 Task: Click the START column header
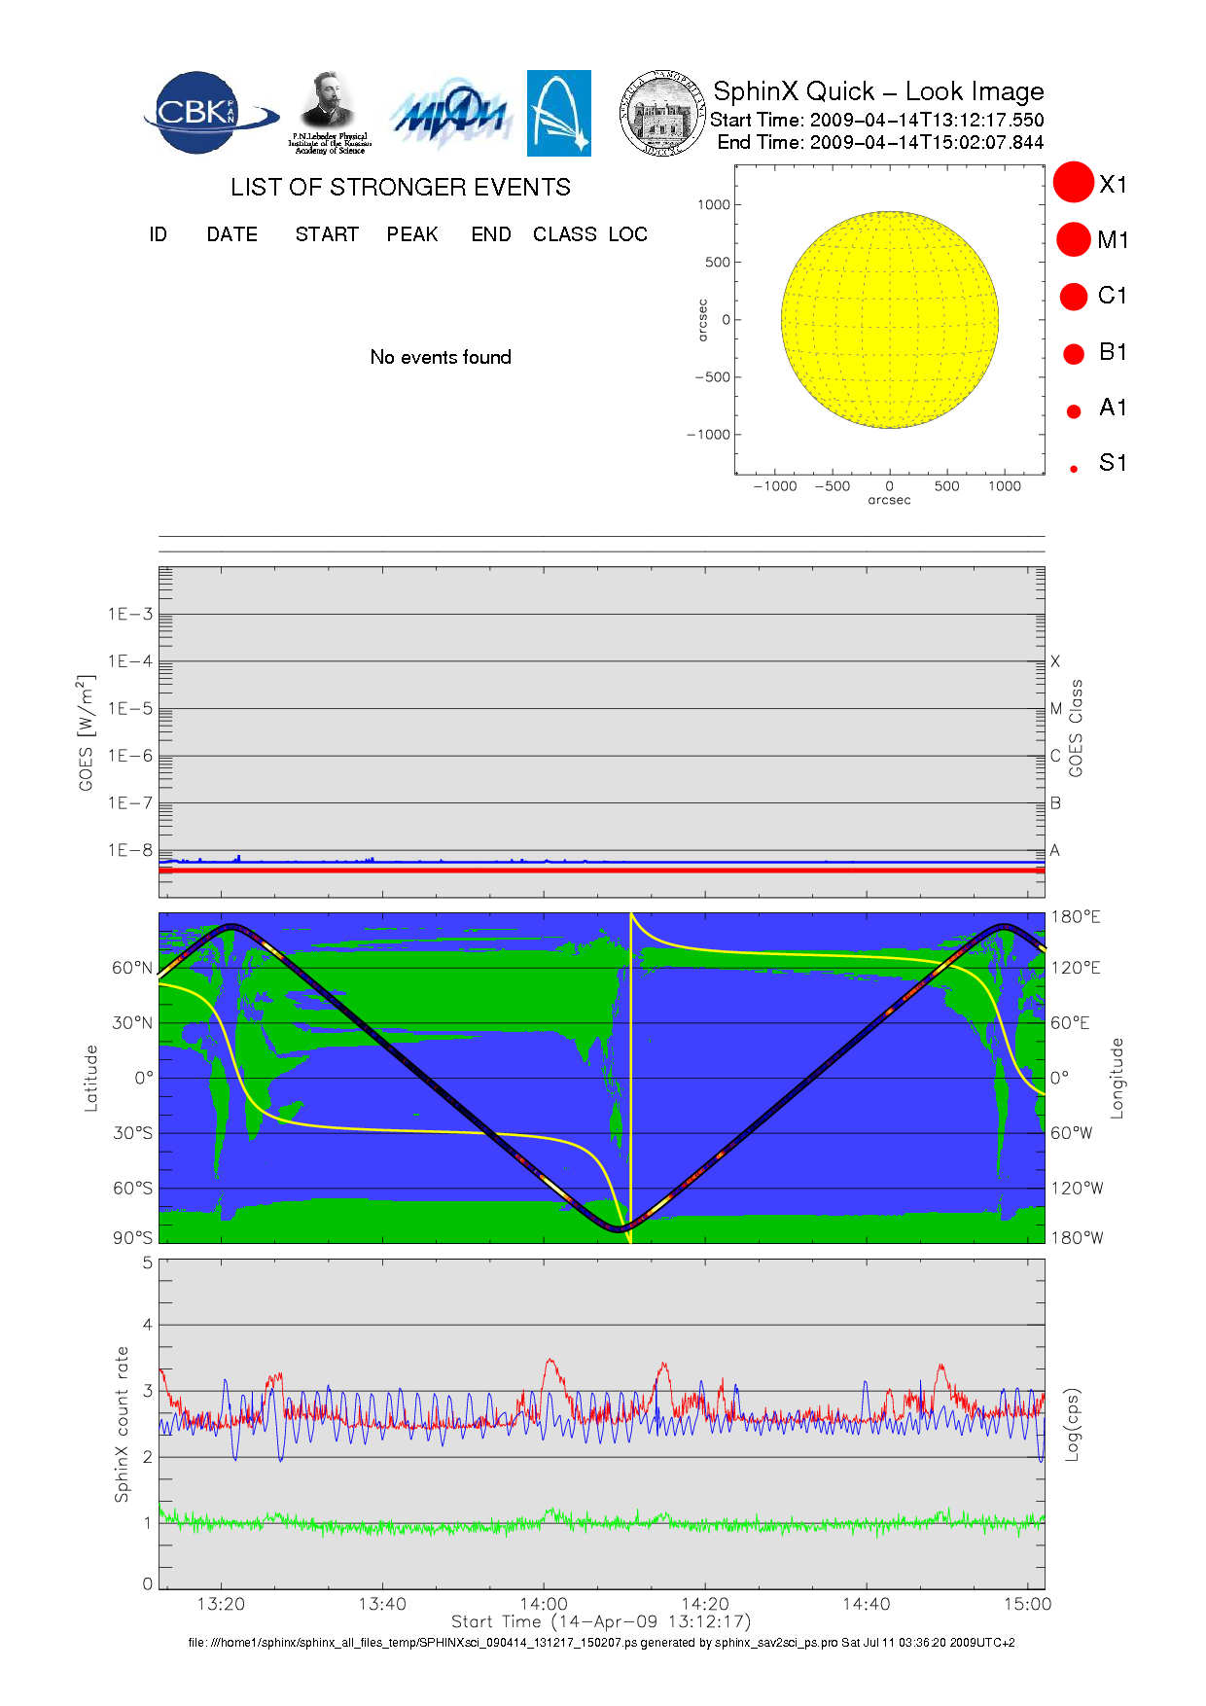click(327, 234)
